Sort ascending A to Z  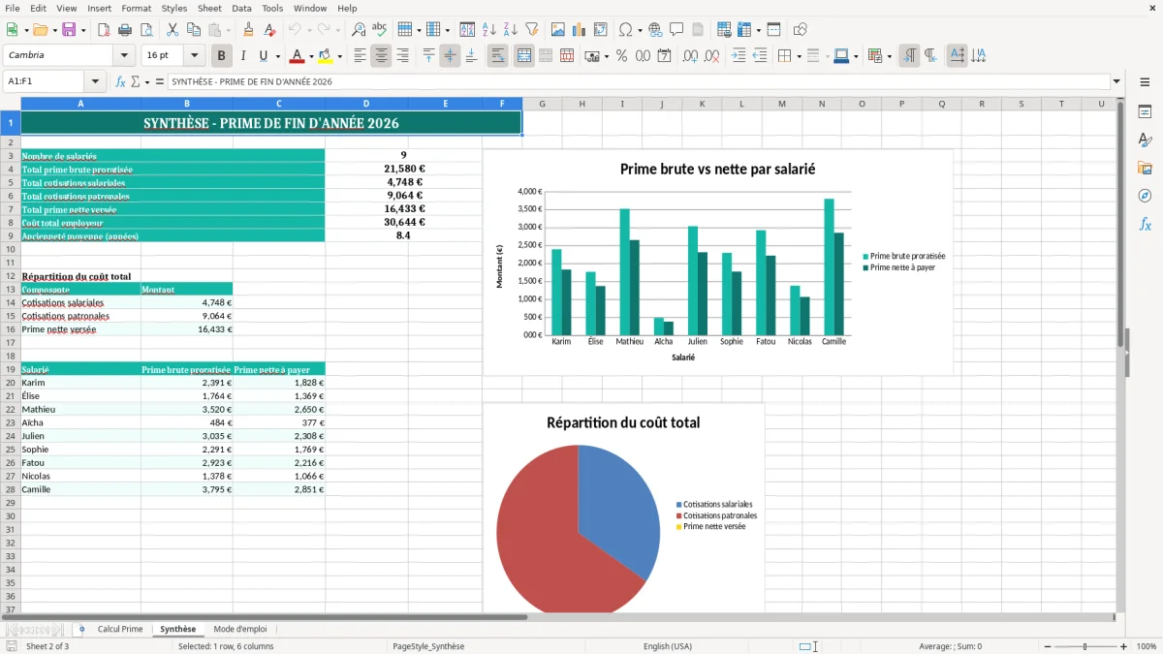(x=489, y=30)
